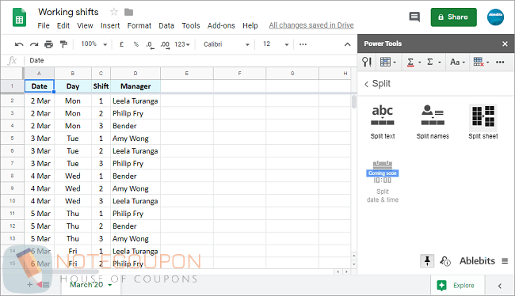Click the vertical scrollbar thumb
This screenshot has height=296, width=515.
click(x=353, y=101)
